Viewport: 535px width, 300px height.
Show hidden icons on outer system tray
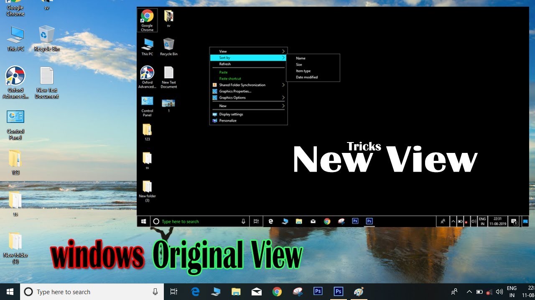[x=469, y=292]
